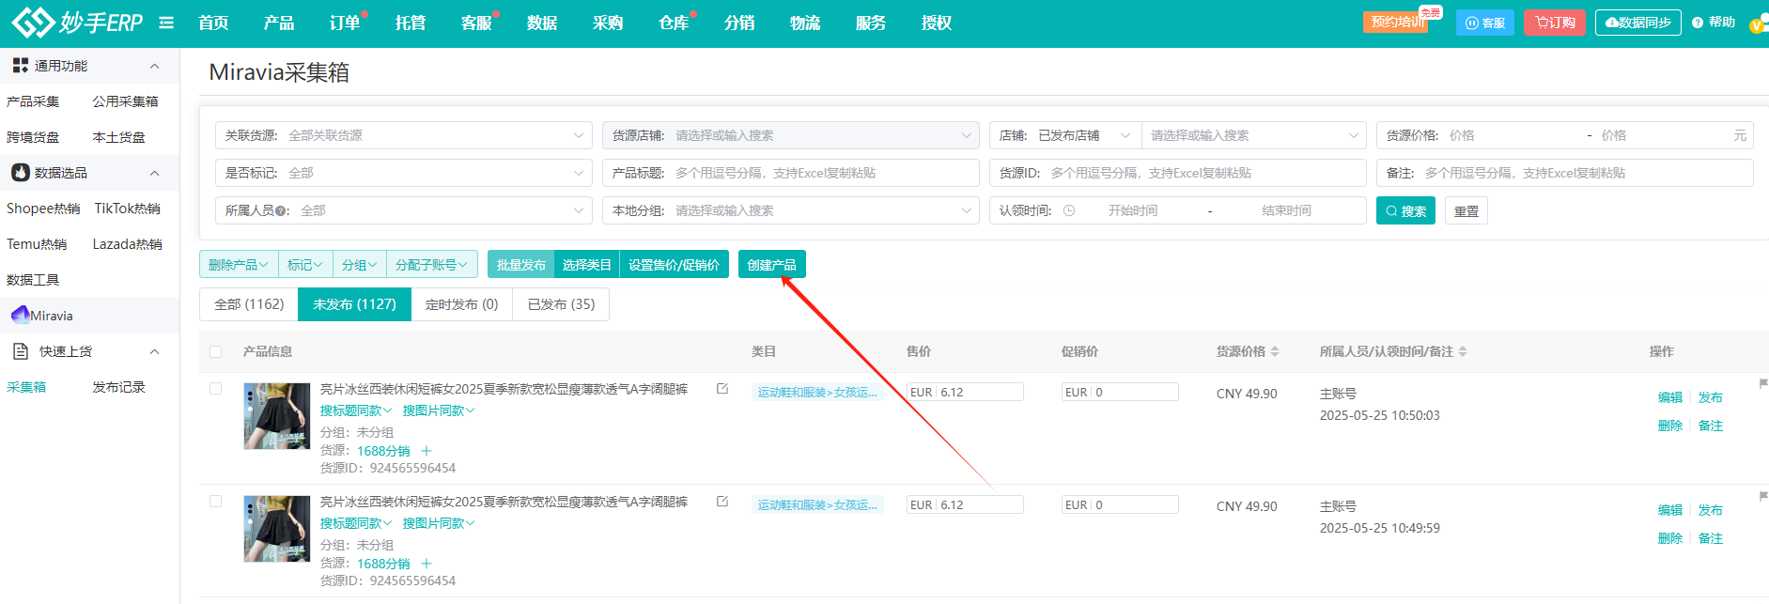Click the user avatar at top right
The image size is (1769, 604).
tap(1759, 24)
